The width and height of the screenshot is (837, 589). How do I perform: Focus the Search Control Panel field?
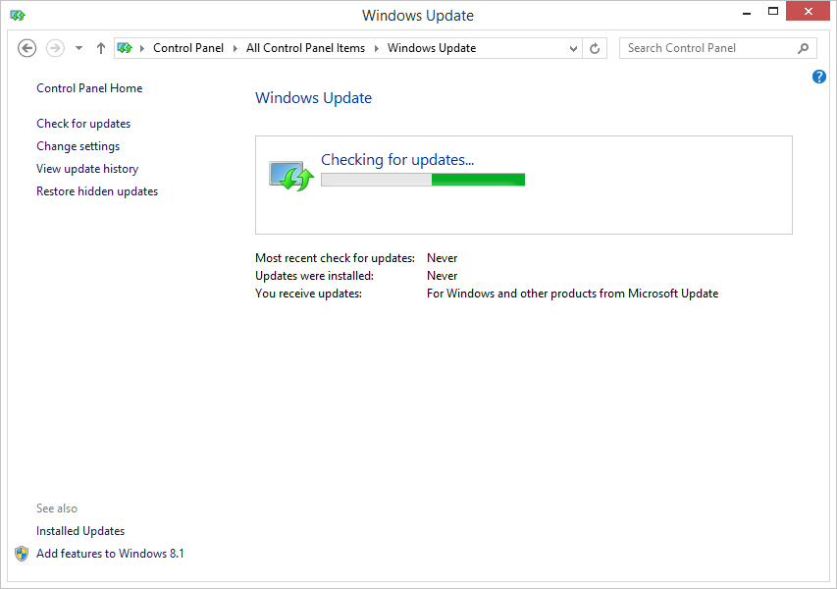coord(717,48)
